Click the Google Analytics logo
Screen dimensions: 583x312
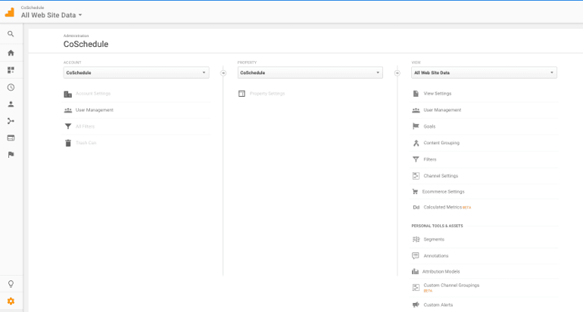[x=10, y=12]
